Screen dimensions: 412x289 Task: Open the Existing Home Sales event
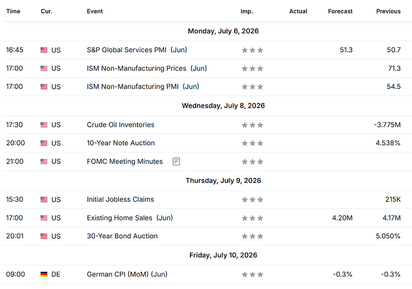[x=130, y=218]
